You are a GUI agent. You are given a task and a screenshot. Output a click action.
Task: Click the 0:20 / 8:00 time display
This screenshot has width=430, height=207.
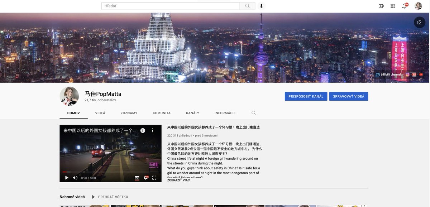click(x=89, y=178)
